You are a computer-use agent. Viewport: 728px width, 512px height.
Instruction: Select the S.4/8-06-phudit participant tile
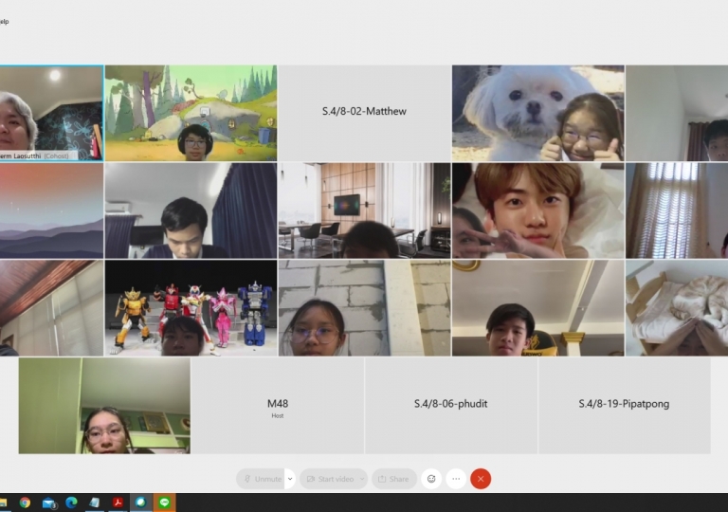pyautogui.click(x=451, y=406)
